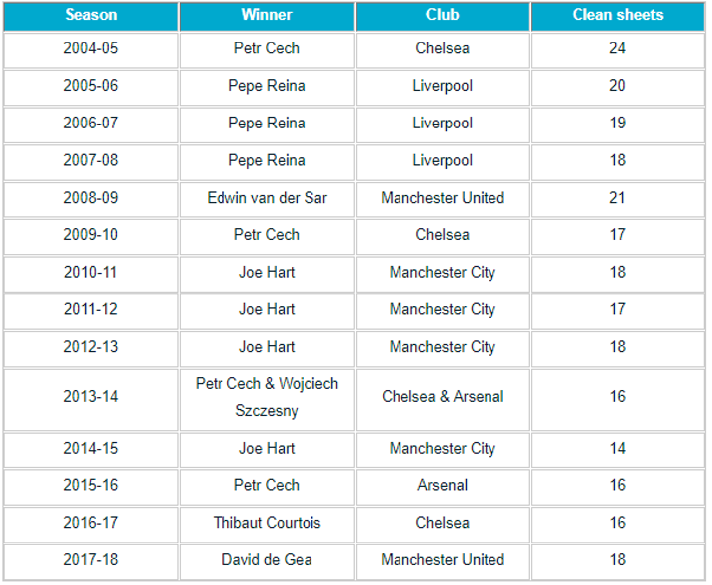The height and width of the screenshot is (585, 712).
Task: Select the 20 clean sheets value
Action: pos(617,86)
